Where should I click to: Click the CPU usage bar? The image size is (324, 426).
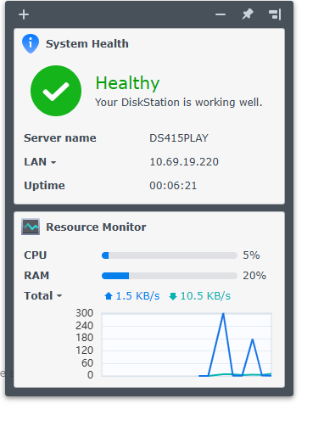point(170,255)
